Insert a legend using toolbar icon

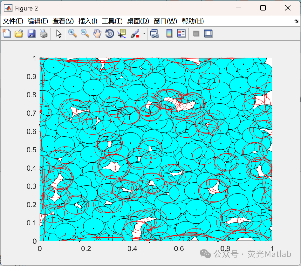(181, 34)
